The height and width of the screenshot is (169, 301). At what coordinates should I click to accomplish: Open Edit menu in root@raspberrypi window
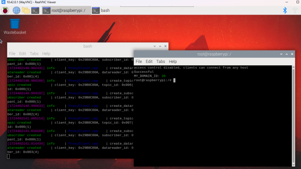[149, 61]
